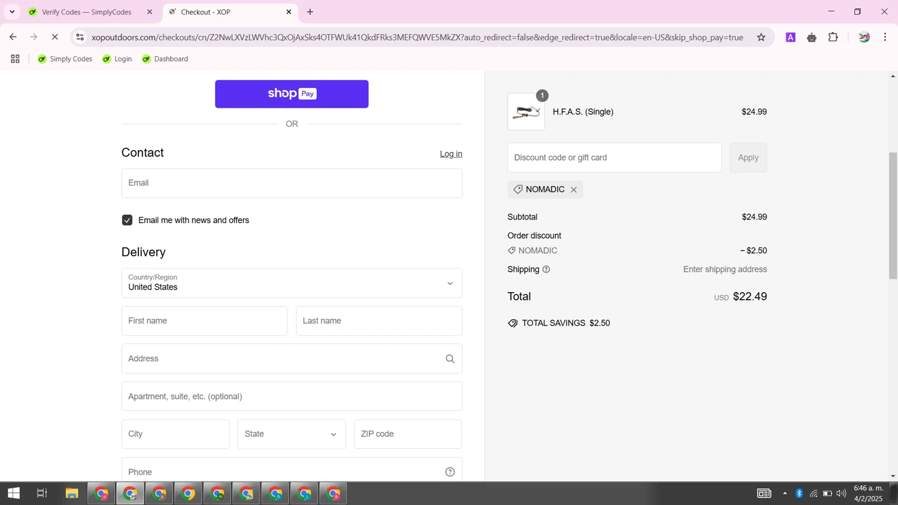This screenshot has height=505, width=898.
Task: Click the volume speaker tray icon
Action: 841,494
